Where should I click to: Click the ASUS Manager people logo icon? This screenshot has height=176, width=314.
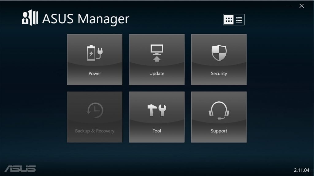point(30,18)
